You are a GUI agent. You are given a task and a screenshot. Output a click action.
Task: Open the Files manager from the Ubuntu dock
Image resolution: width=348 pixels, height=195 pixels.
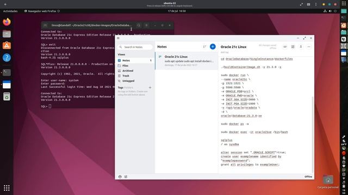tap(7, 34)
